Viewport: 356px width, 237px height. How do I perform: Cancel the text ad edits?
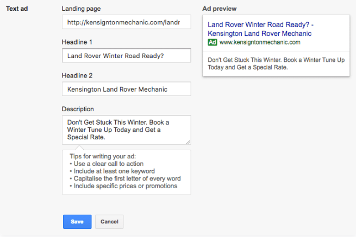(109, 222)
